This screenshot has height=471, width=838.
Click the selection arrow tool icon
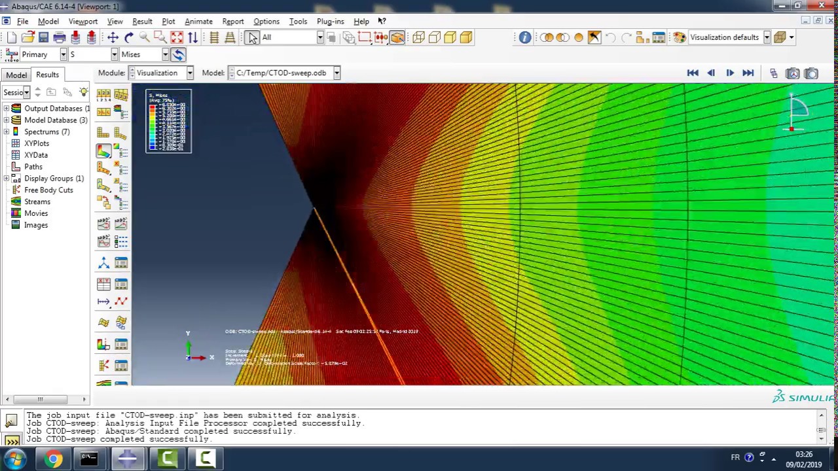point(252,37)
